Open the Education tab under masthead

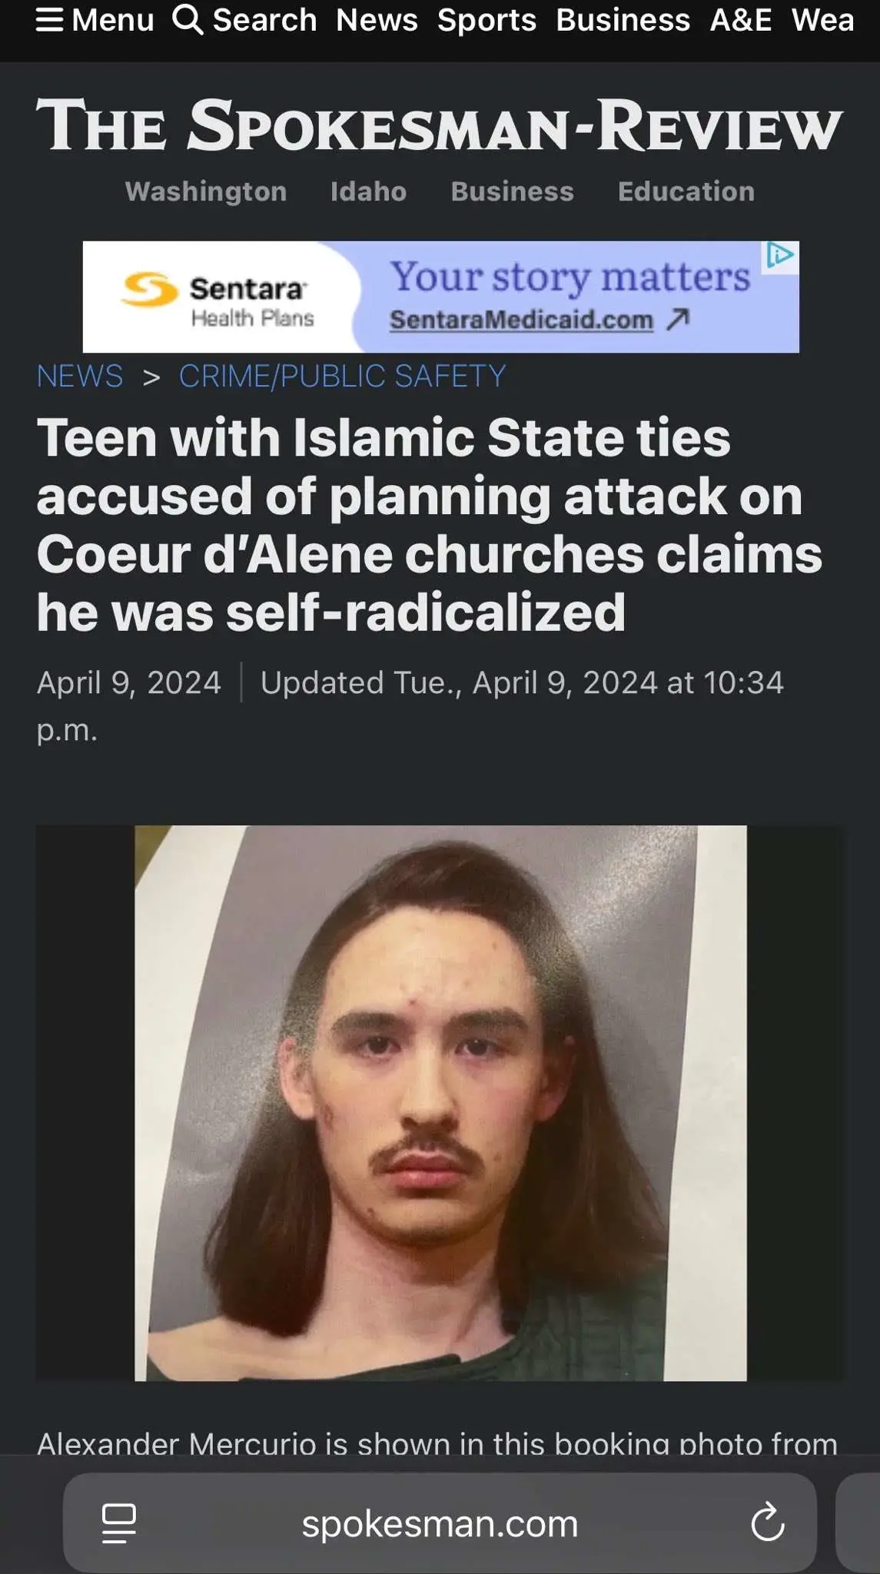click(x=686, y=191)
